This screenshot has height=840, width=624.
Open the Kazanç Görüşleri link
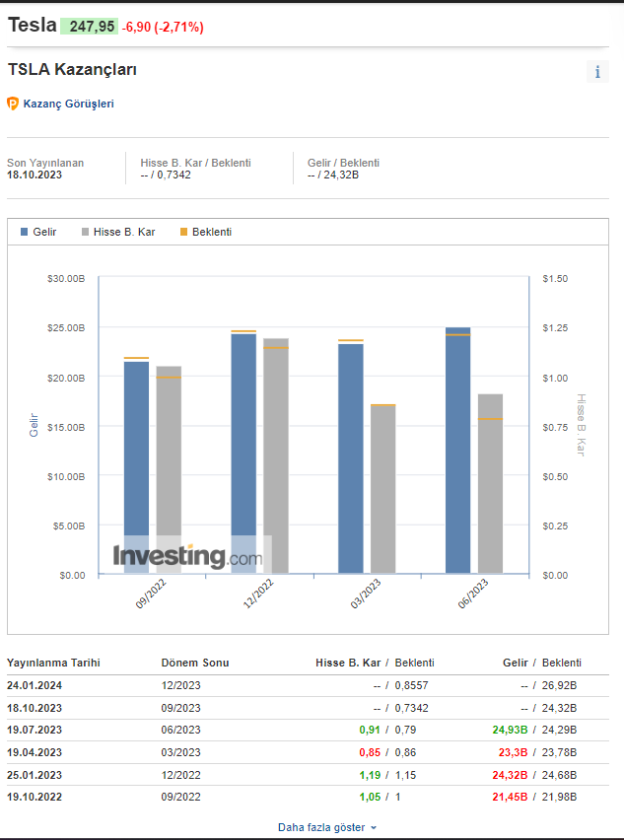(68, 104)
